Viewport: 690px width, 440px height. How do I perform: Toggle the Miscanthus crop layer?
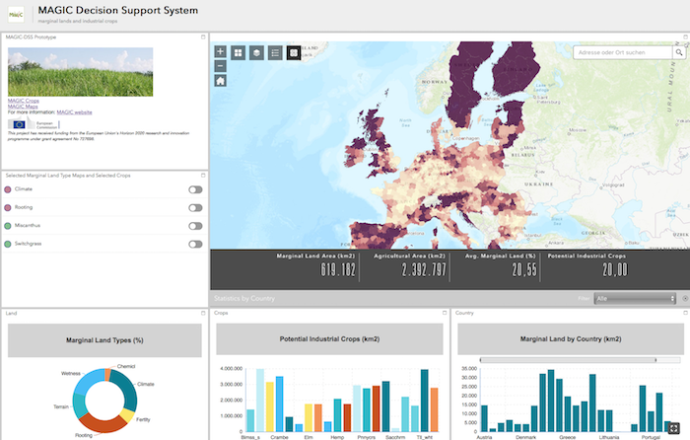pos(195,226)
